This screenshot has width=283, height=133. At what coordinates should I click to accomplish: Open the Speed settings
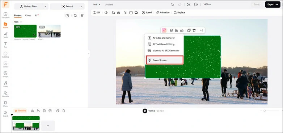tap(147, 12)
